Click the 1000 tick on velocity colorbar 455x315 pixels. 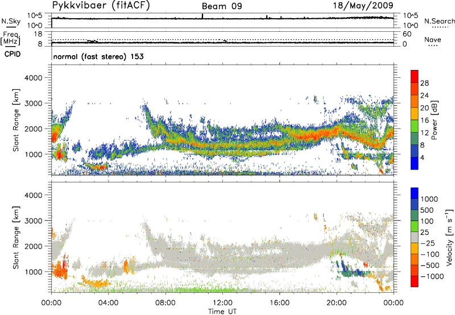[431, 199]
